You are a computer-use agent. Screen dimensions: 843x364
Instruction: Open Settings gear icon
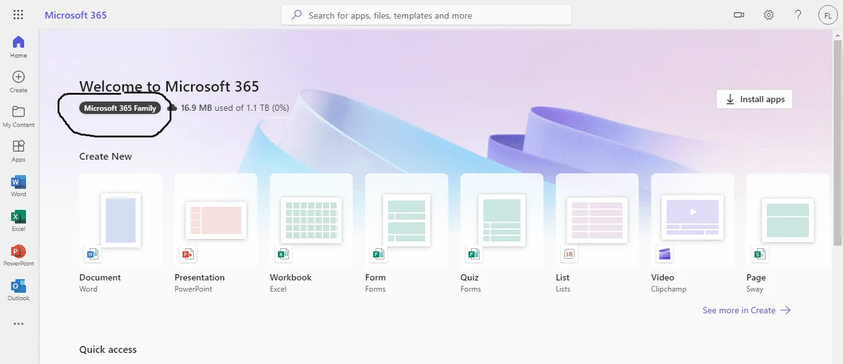(769, 15)
